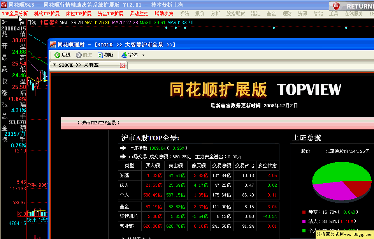This screenshot has height=239, width=374.
Task: Select the STOCK >> 大智慧 tab
Action: pyautogui.click(x=88, y=65)
